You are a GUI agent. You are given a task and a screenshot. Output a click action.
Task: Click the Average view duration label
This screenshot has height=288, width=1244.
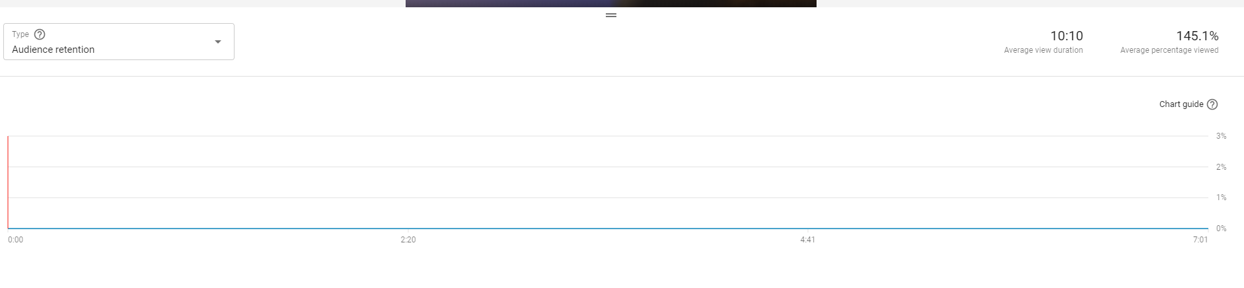pos(1043,50)
